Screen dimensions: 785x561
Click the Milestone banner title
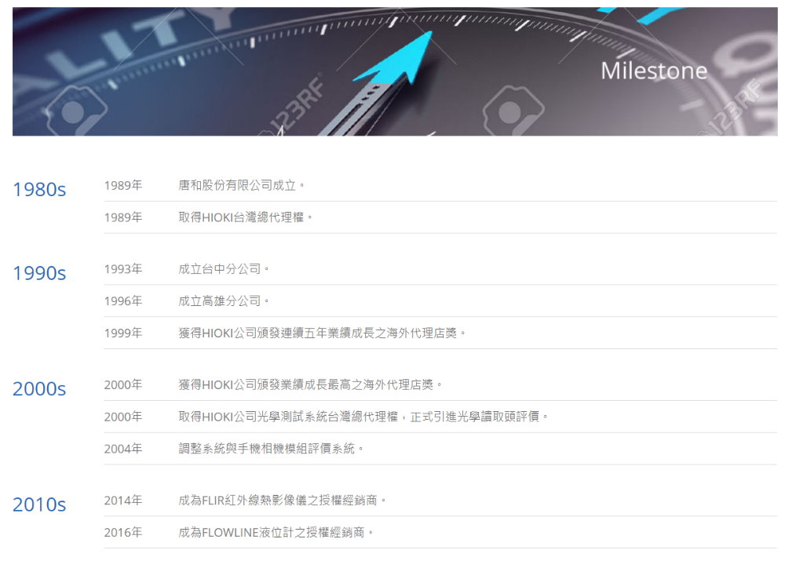tap(653, 71)
